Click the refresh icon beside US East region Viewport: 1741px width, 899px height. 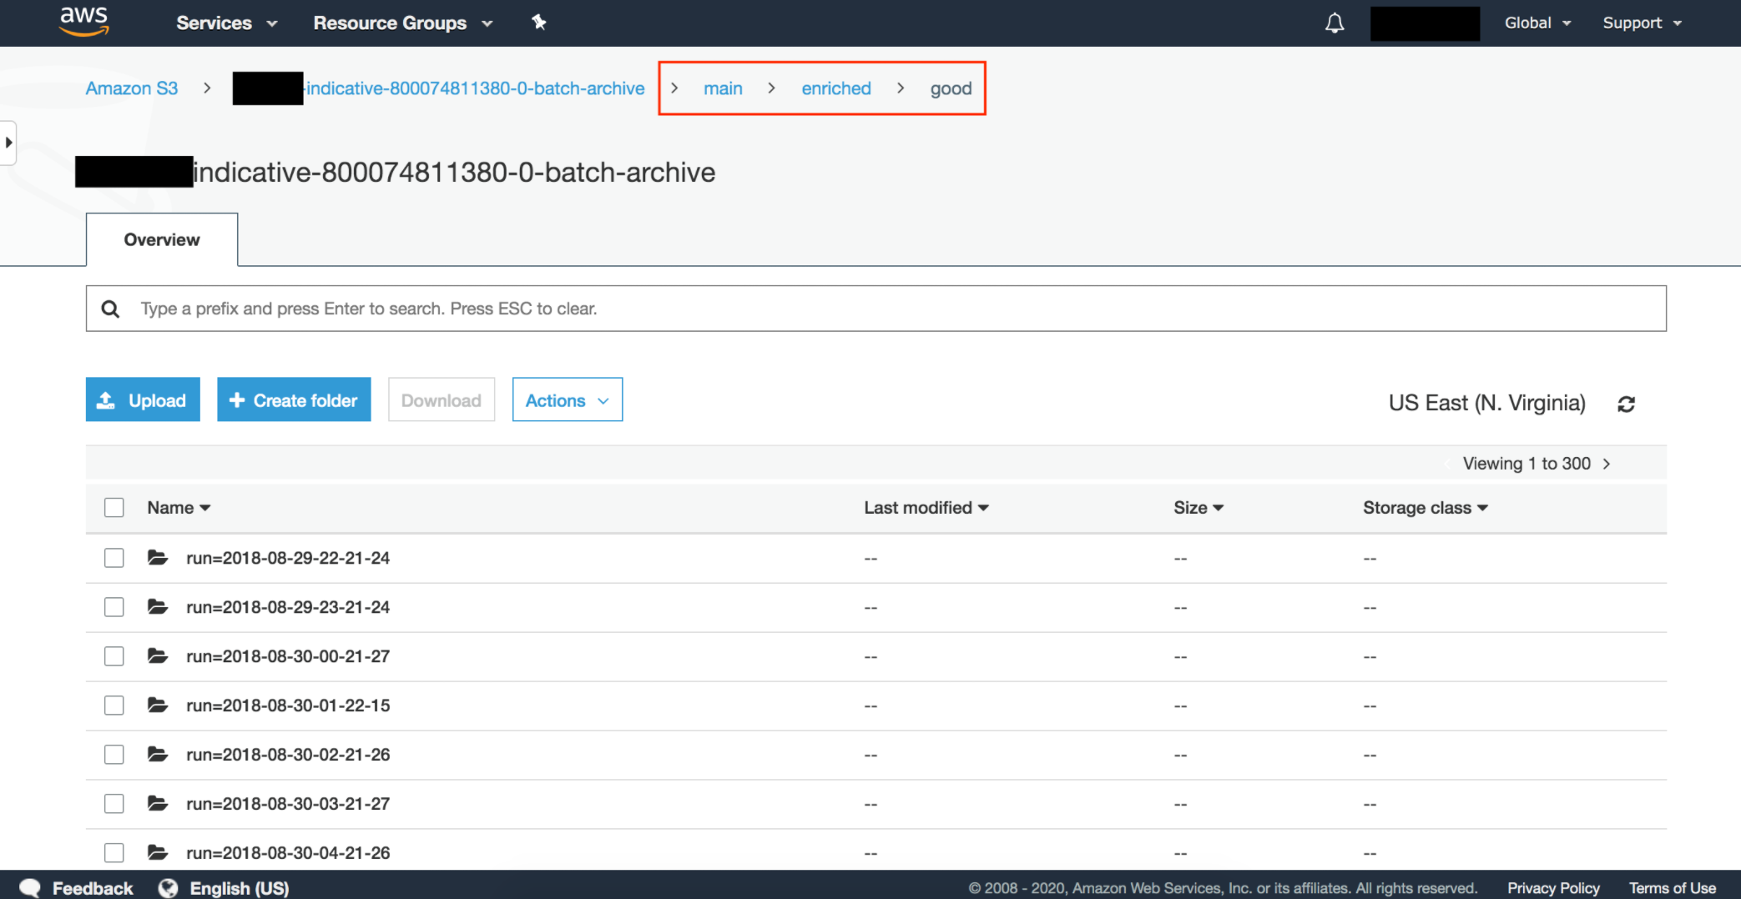point(1626,404)
